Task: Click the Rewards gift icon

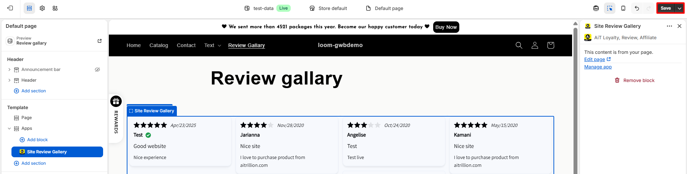Action: pyautogui.click(x=116, y=102)
